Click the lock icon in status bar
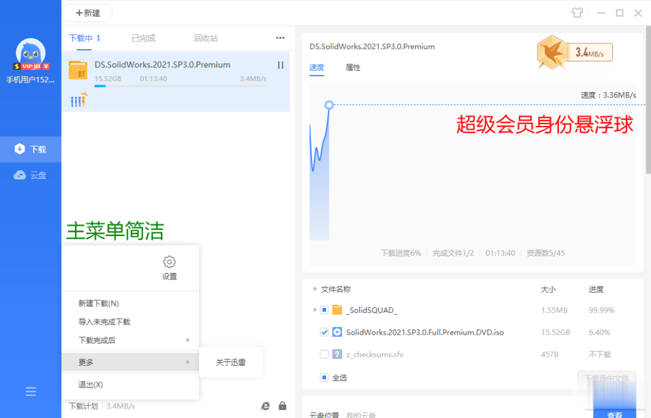This screenshot has width=651, height=418. [282, 406]
